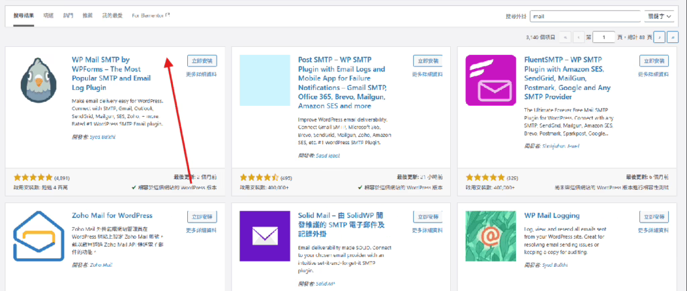
Task: Click the (495) ratings count
Action: (286, 178)
